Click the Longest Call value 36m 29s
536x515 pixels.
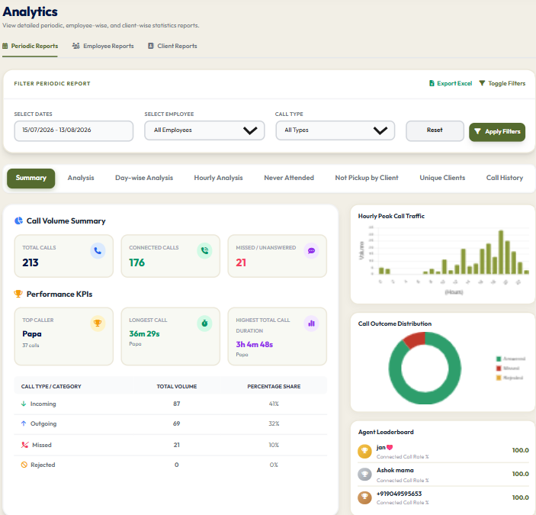tap(144, 333)
